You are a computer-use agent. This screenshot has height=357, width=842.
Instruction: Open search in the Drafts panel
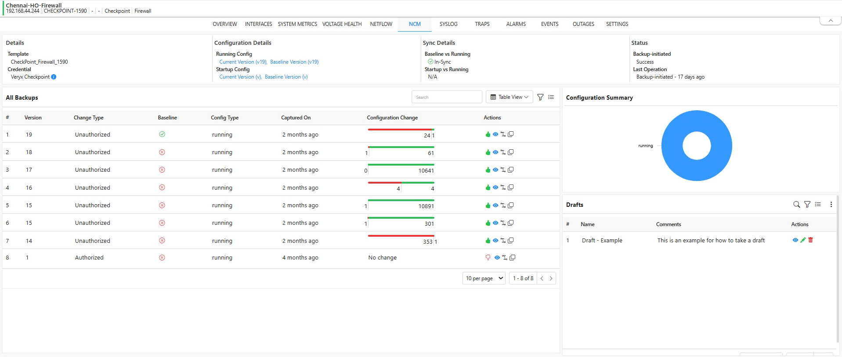pos(796,205)
